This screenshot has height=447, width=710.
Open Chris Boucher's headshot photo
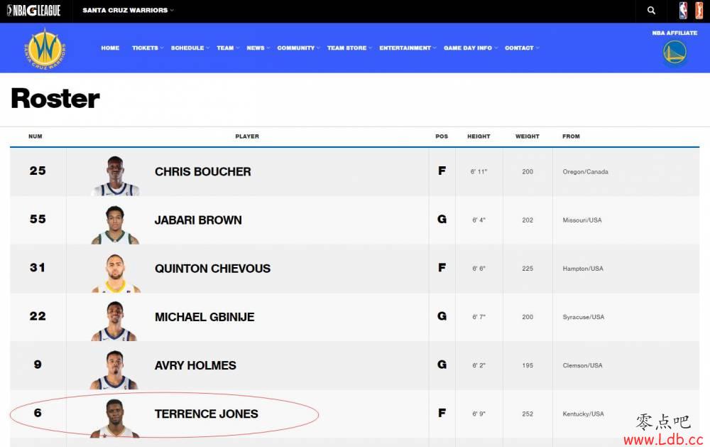(115, 176)
